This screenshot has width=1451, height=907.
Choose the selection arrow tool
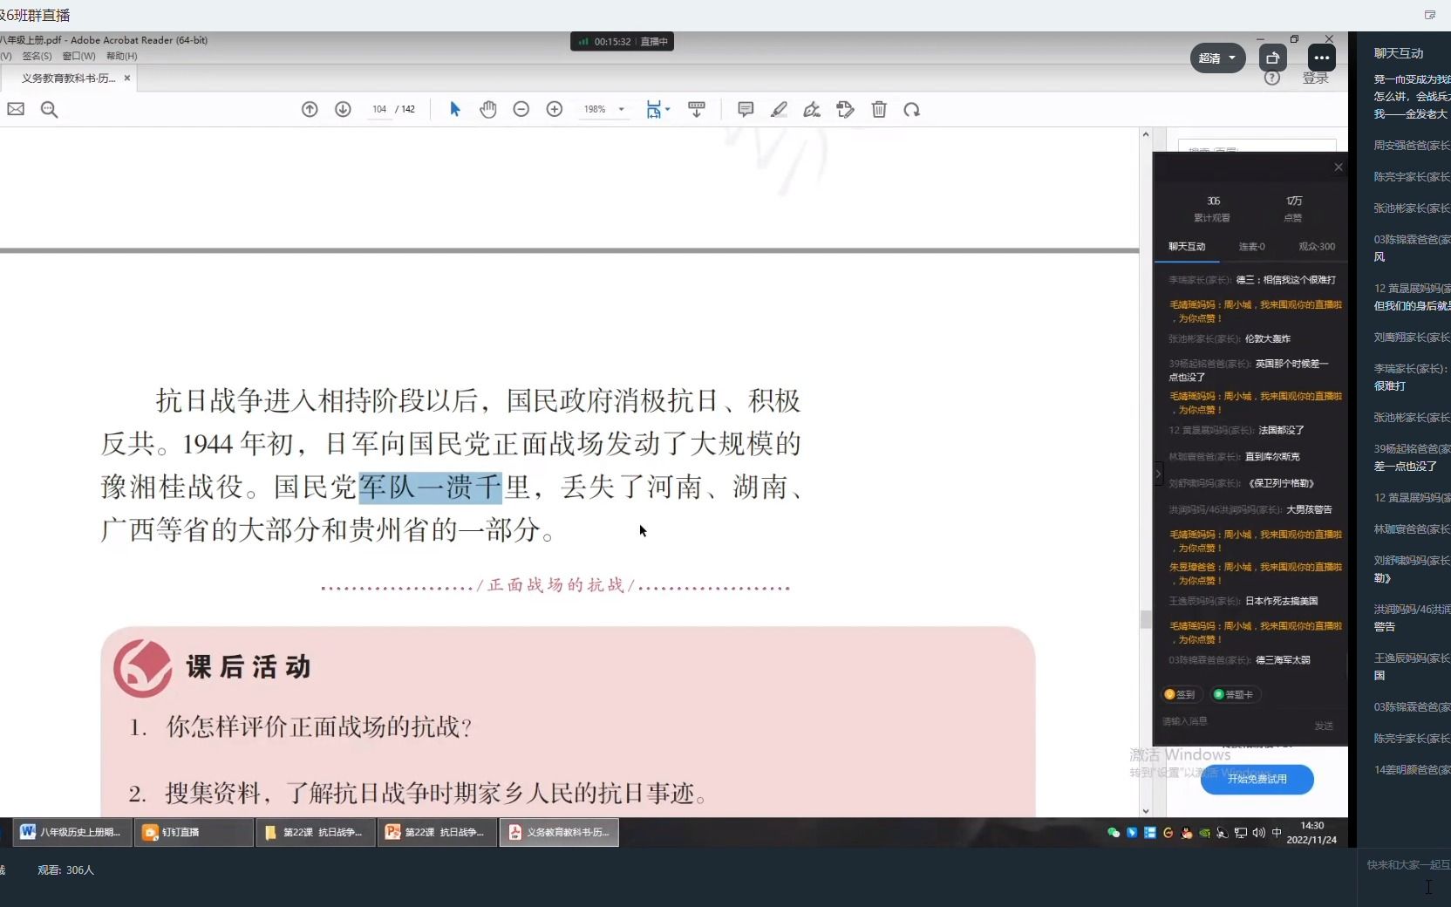[x=454, y=109]
